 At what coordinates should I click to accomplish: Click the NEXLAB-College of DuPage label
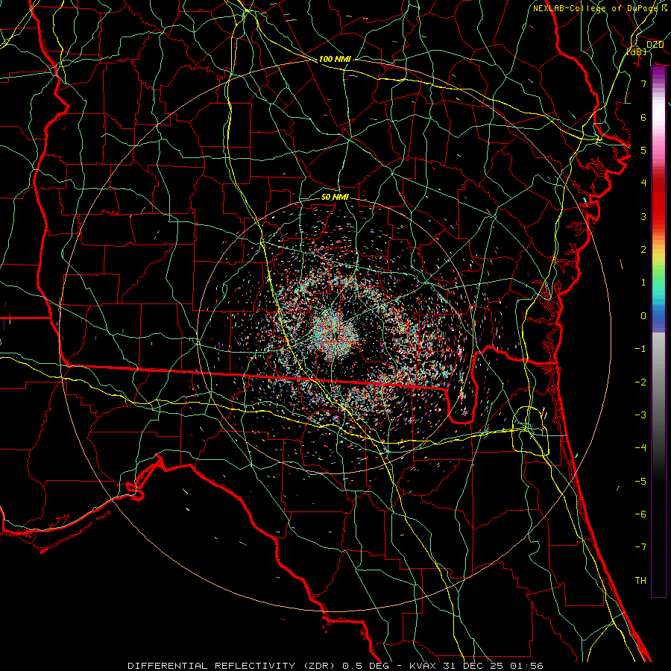[595, 8]
